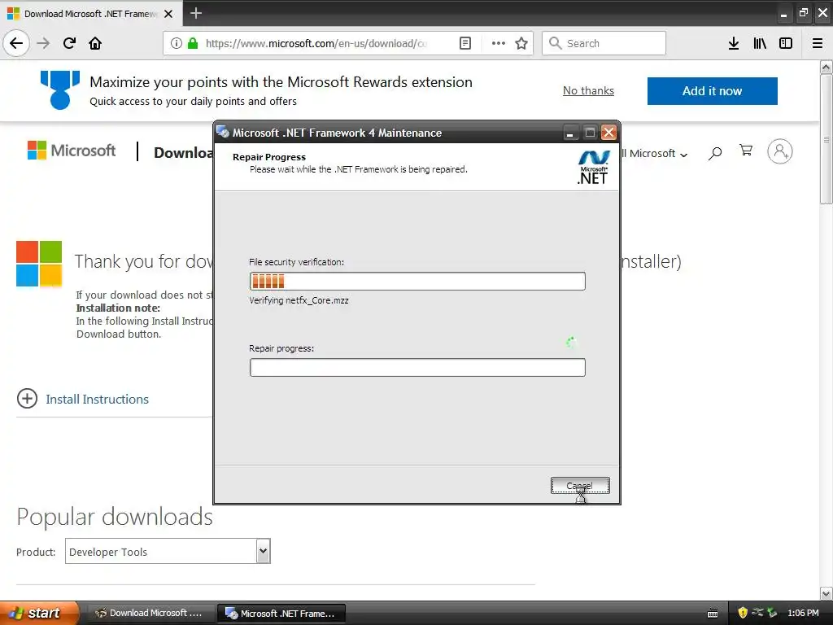The image size is (833, 625).
Task: Click the No thanks link
Action: pos(588,91)
